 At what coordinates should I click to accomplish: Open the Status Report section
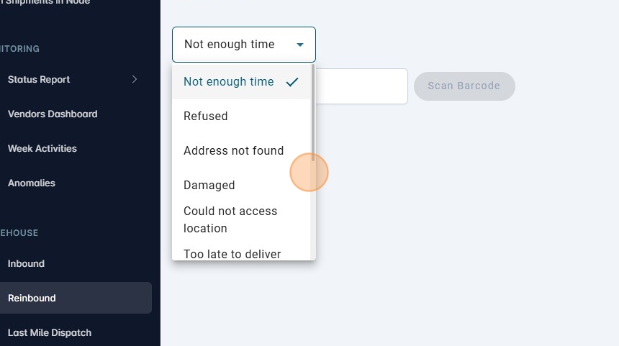point(39,79)
